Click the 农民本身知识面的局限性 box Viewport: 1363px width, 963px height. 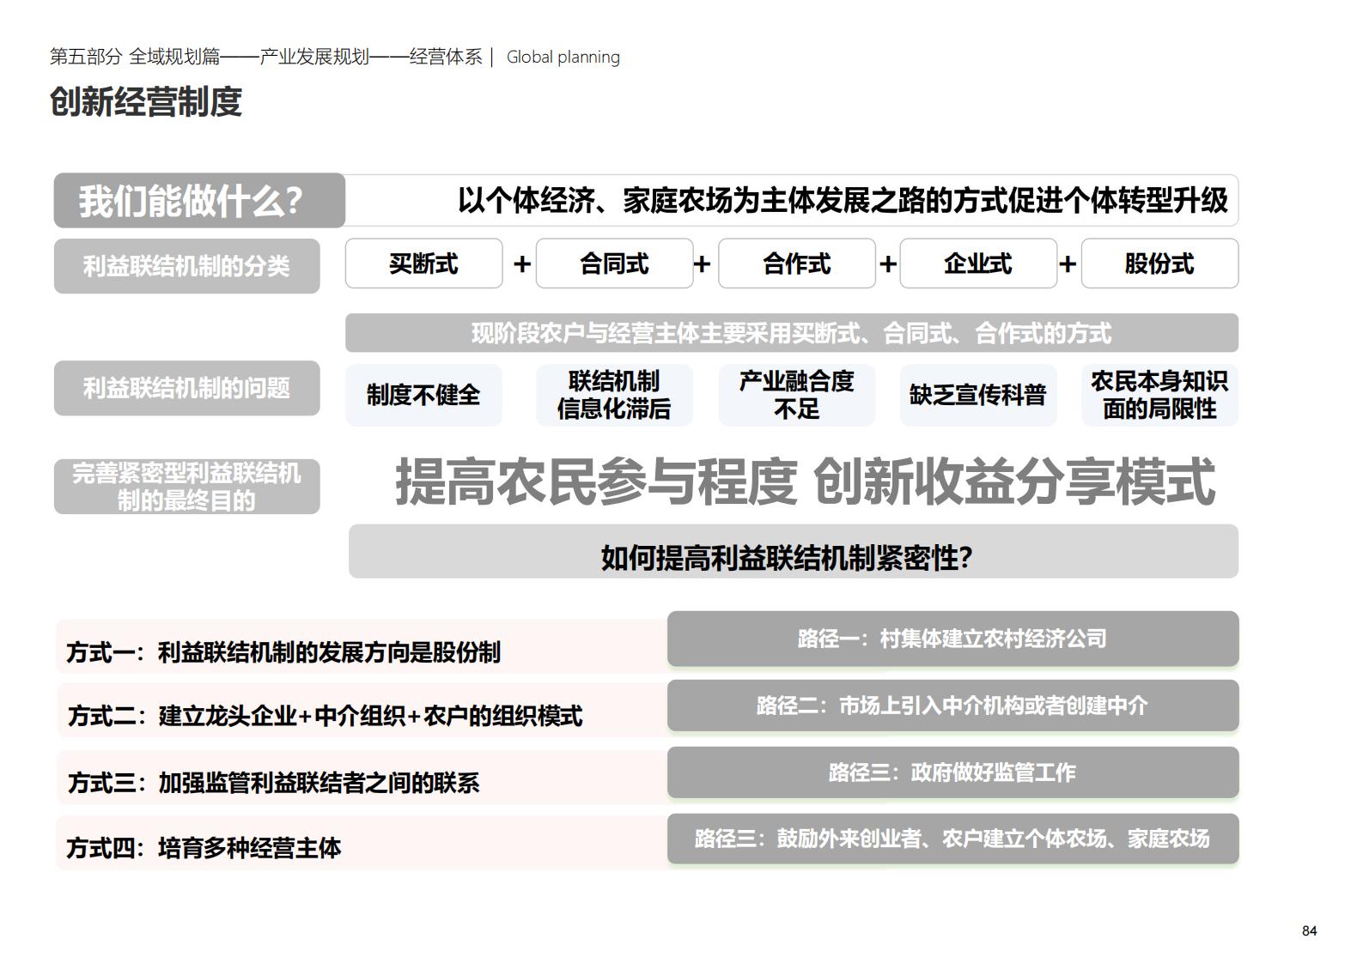click(x=1159, y=395)
